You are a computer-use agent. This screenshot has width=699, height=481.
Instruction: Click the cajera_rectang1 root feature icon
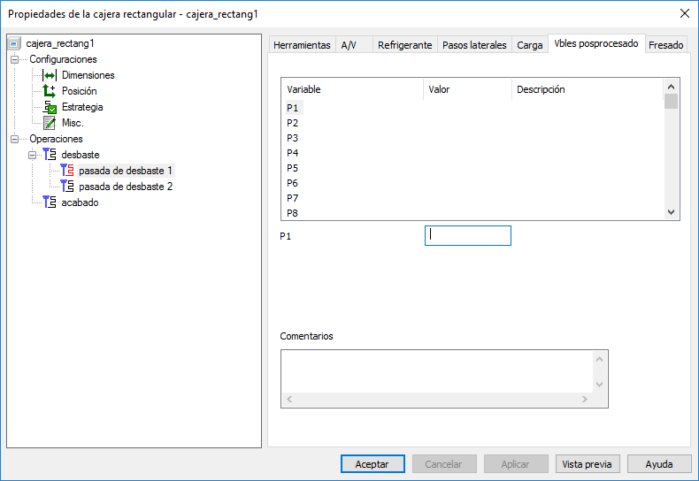(14, 43)
